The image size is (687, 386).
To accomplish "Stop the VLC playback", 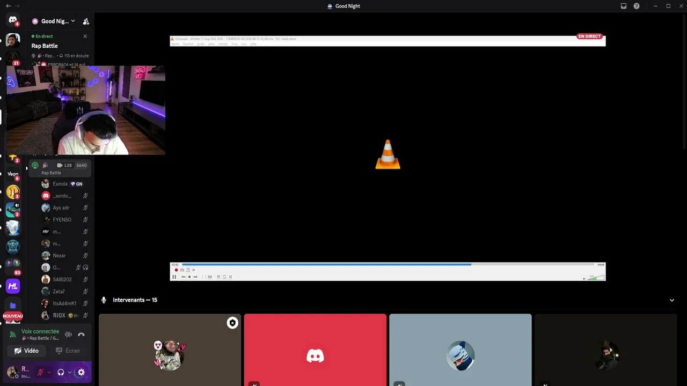I will [189, 277].
